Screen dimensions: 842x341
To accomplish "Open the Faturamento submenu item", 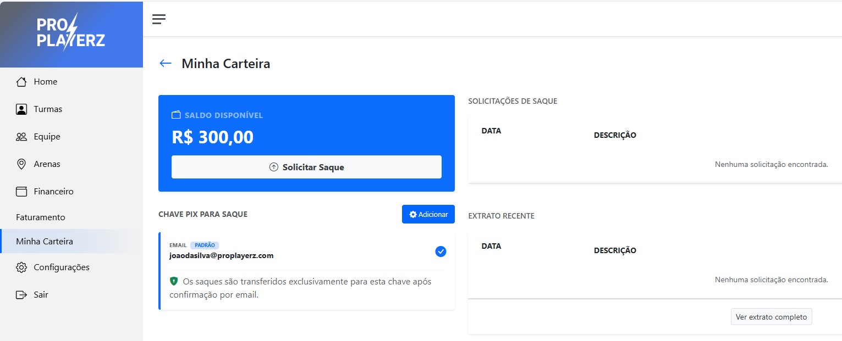I will click(x=41, y=217).
